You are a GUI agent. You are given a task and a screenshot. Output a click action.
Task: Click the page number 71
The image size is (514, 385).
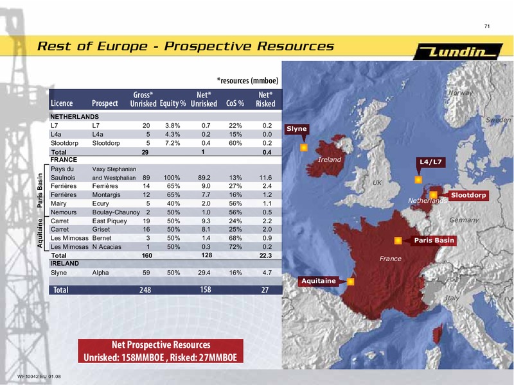487,26
